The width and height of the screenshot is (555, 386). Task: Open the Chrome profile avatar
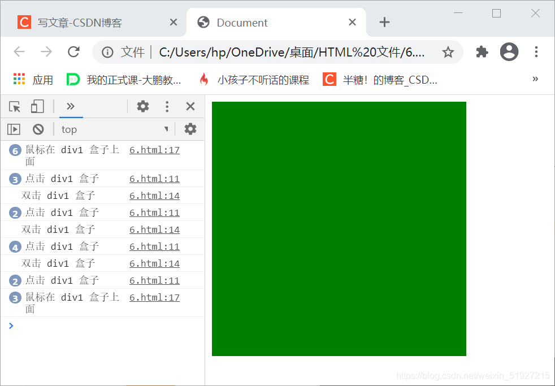pyautogui.click(x=509, y=51)
